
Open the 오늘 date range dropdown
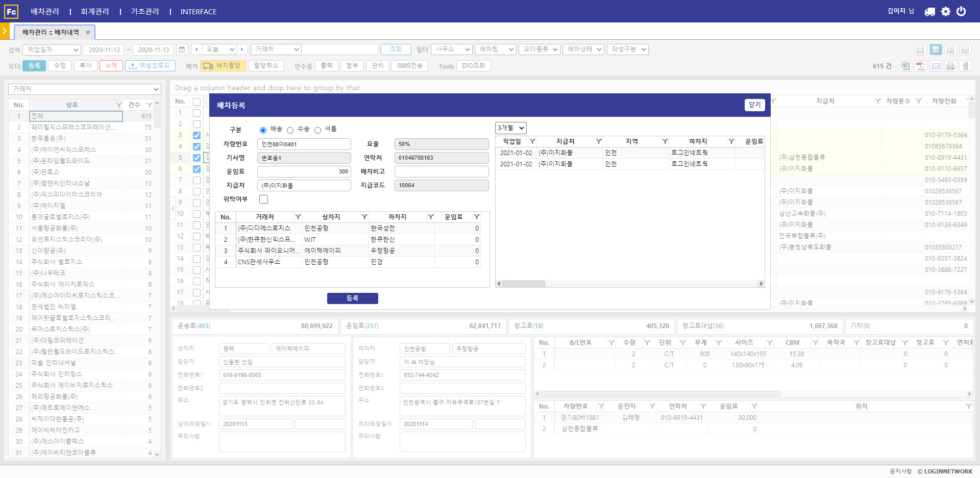(218, 49)
